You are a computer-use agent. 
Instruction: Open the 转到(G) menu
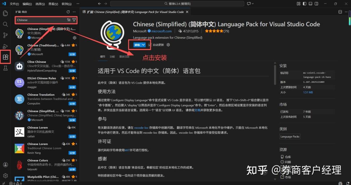[x=67, y=4]
